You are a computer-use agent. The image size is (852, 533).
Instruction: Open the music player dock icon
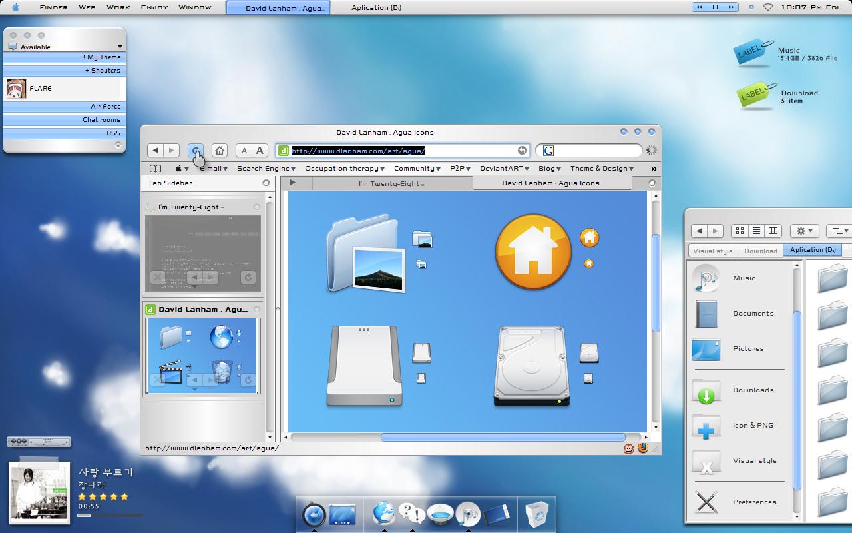[x=468, y=514]
